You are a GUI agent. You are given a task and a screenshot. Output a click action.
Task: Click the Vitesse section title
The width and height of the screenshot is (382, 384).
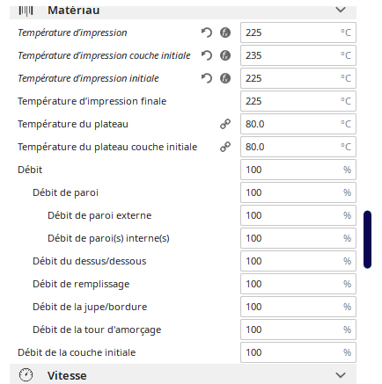click(67, 375)
